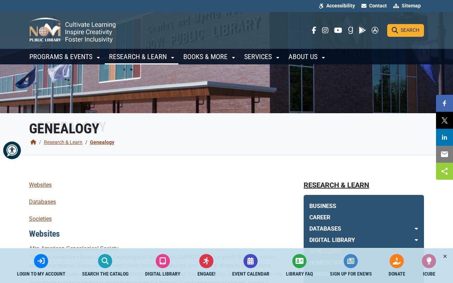The image size is (453, 283).
Task: Open the green ShareThis share button
Action: pyautogui.click(x=445, y=171)
